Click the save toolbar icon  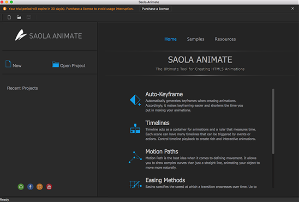click(29, 17)
